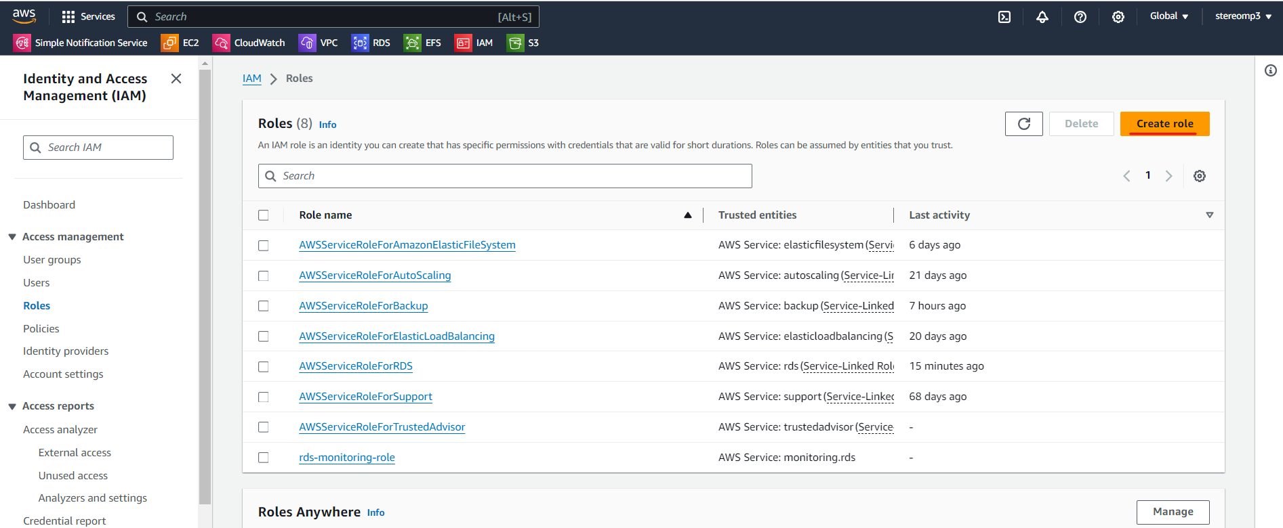Open the S3 shortcut icon
This screenshot has height=528, width=1283.
pos(515,43)
